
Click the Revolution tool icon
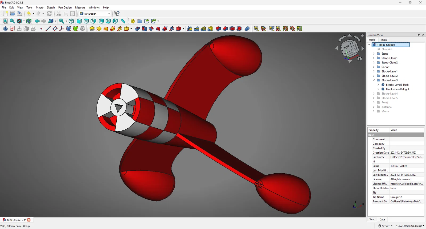(x=99, y=29)
